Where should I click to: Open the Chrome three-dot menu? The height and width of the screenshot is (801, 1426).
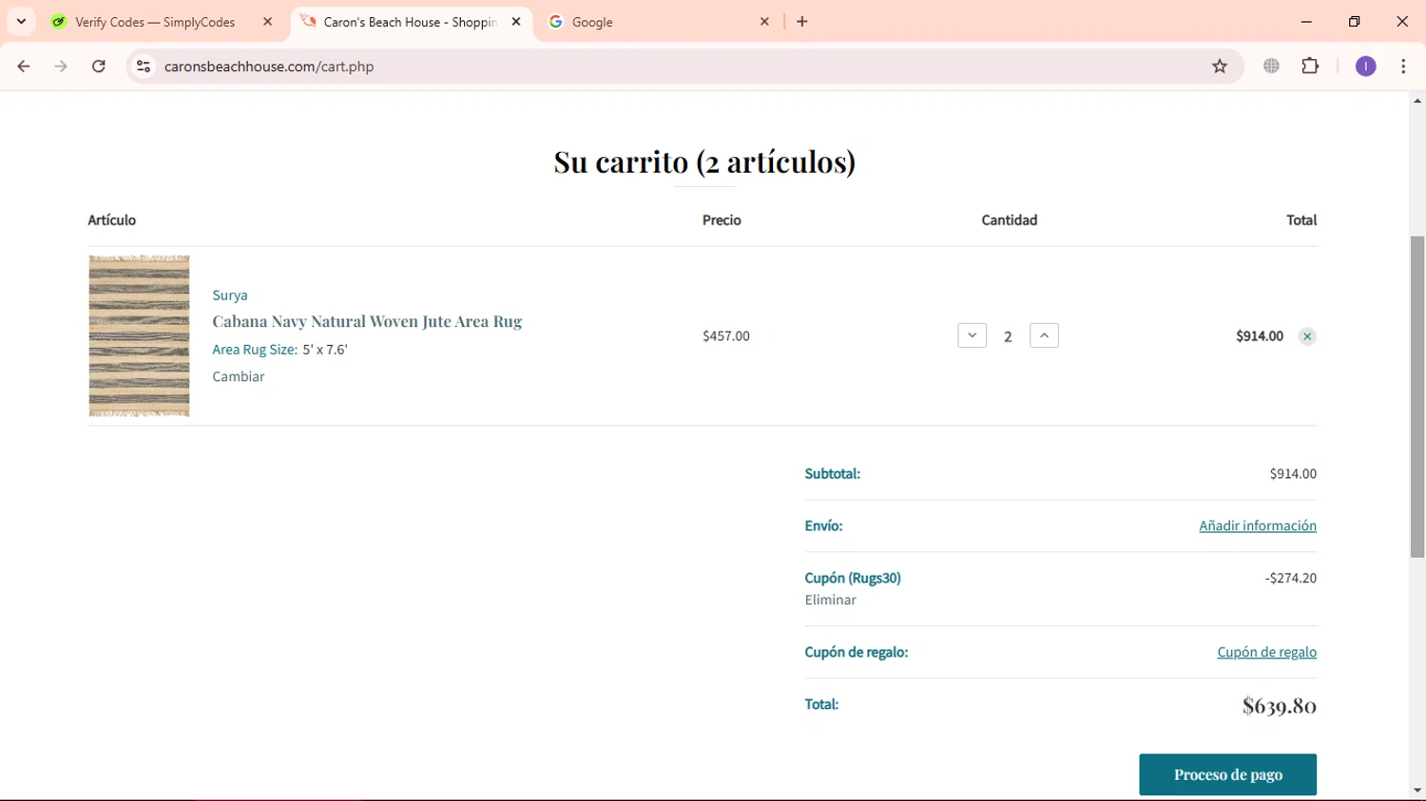pos(1403,67)
